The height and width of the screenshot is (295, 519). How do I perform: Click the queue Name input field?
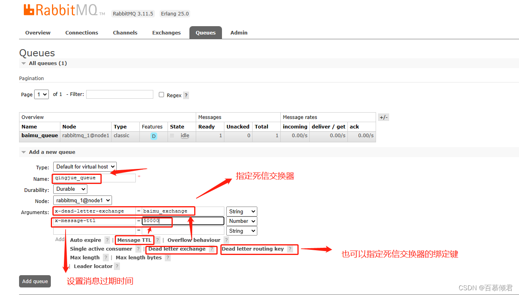95,178
